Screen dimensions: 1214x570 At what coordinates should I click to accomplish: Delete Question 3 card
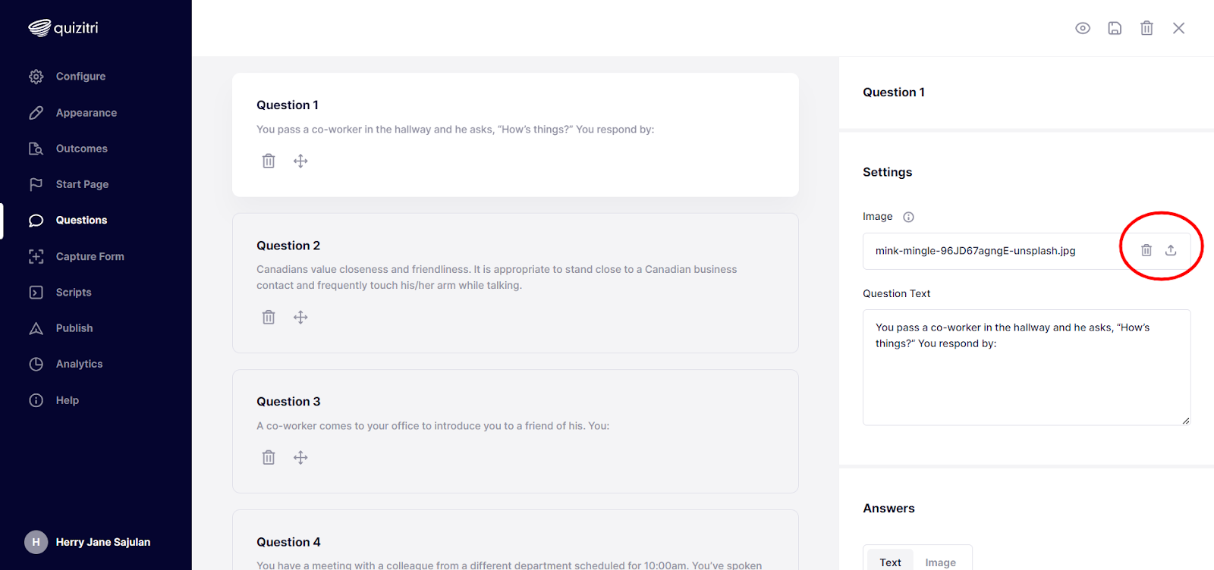point(269,457)
